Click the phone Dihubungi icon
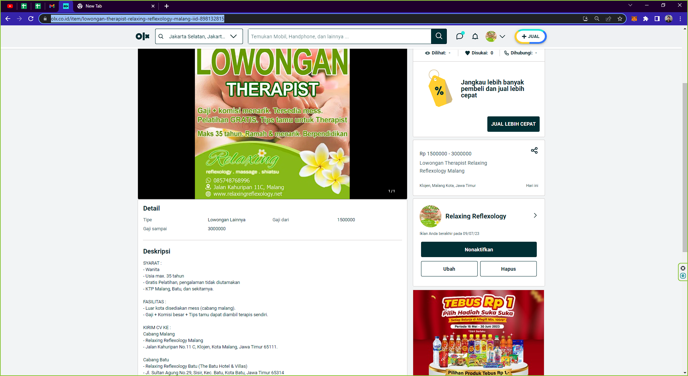Screen dimensions: 688x376 point(506,53)
